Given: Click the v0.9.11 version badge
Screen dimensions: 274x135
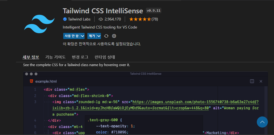Looking at the screenshot, I should point(154,11).
